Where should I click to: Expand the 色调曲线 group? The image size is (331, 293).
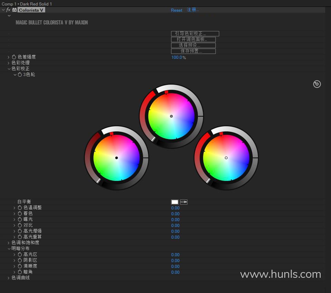8,278
